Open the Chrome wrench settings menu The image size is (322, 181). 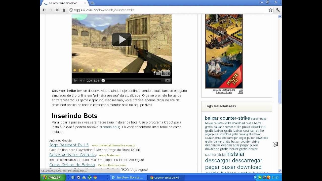click(x=278, y=10)
